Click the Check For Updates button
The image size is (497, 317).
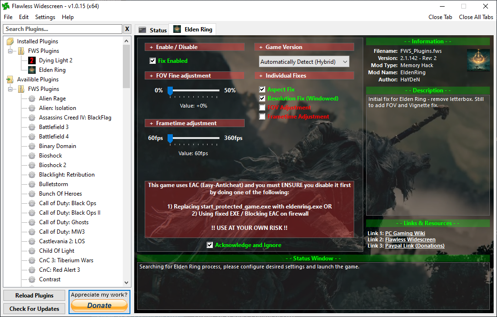click(34, 309)
